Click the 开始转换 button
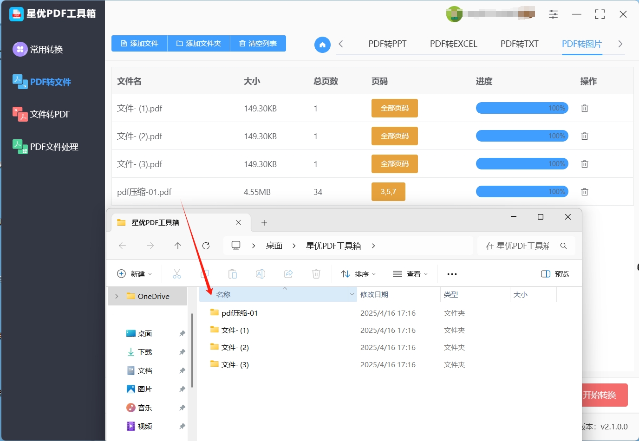639x441 pixels. pos(605,395)
